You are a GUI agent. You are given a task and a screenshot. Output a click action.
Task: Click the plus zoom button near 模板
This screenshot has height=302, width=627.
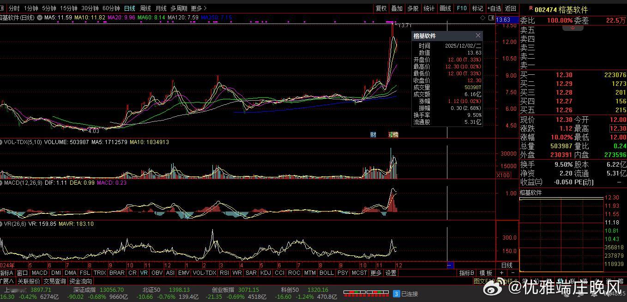(502, 273)
